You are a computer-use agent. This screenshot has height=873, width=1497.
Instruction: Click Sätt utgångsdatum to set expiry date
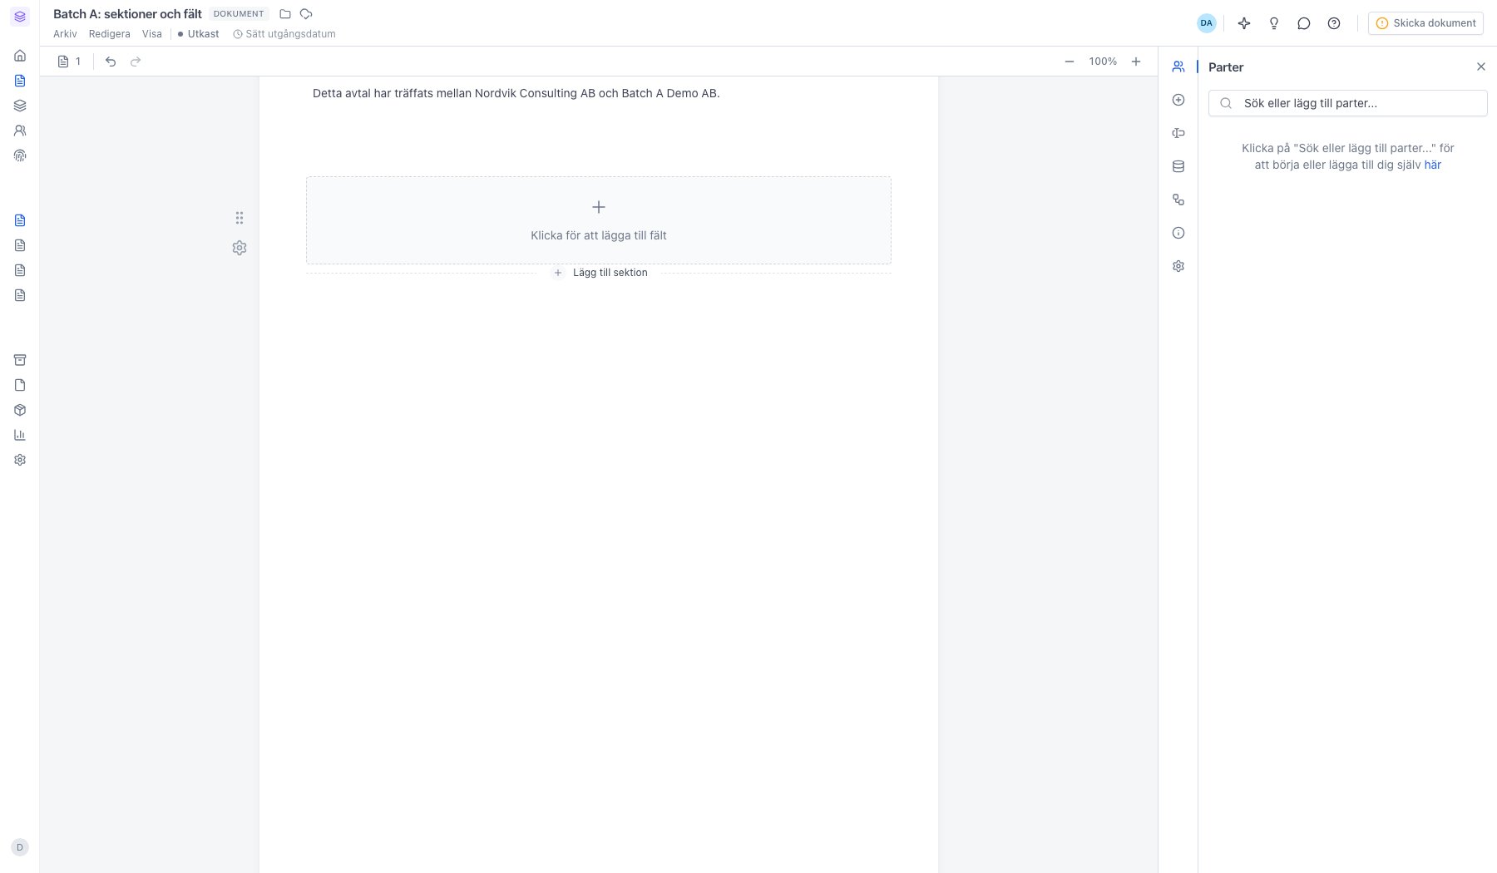click(x=284, y=34)
